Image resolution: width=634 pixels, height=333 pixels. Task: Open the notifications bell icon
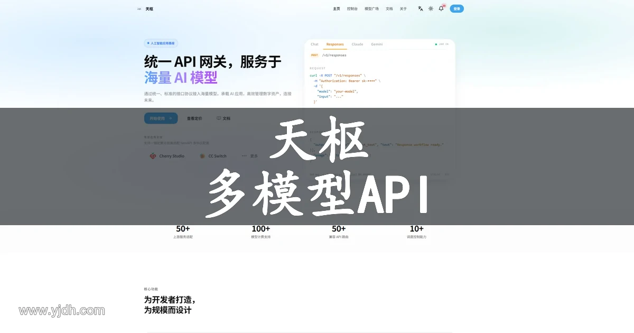coord(441,8)
